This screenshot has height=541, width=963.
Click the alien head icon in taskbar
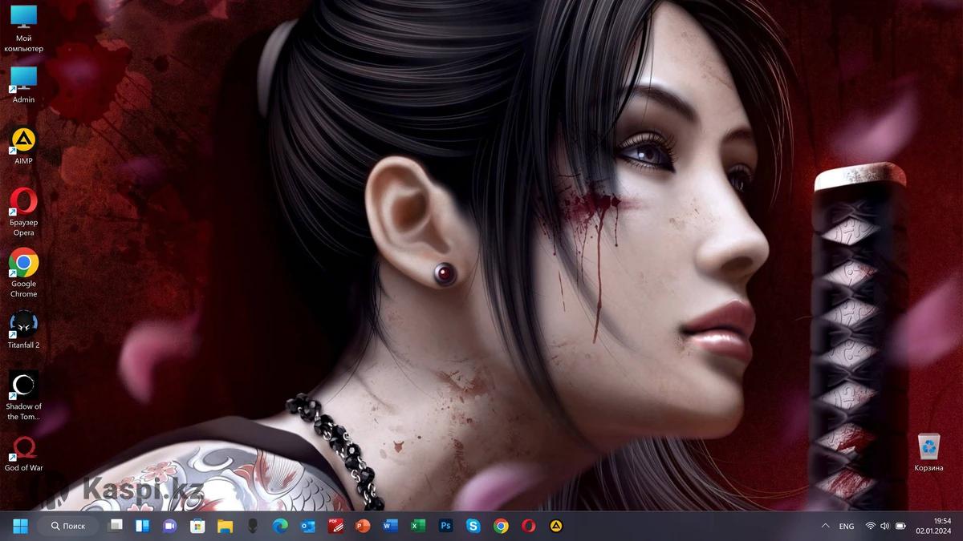pyautogui.click(x=252, y=526)
